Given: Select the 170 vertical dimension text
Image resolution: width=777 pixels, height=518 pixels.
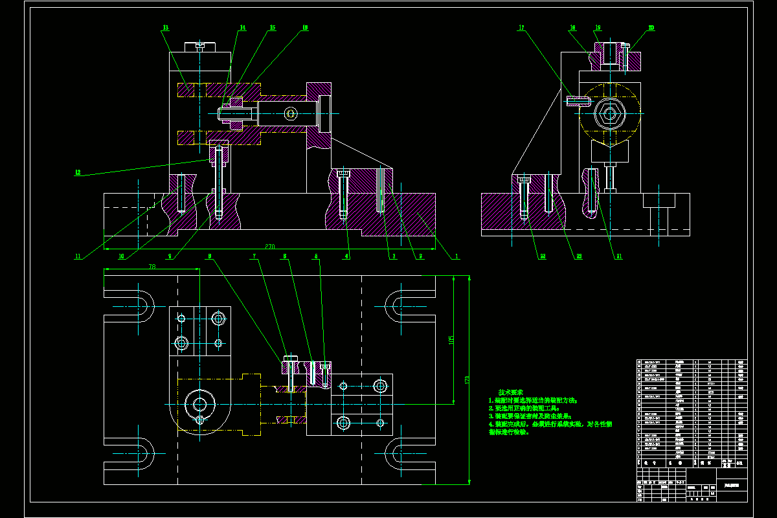Looking at the screenshot, I should 467,379.
